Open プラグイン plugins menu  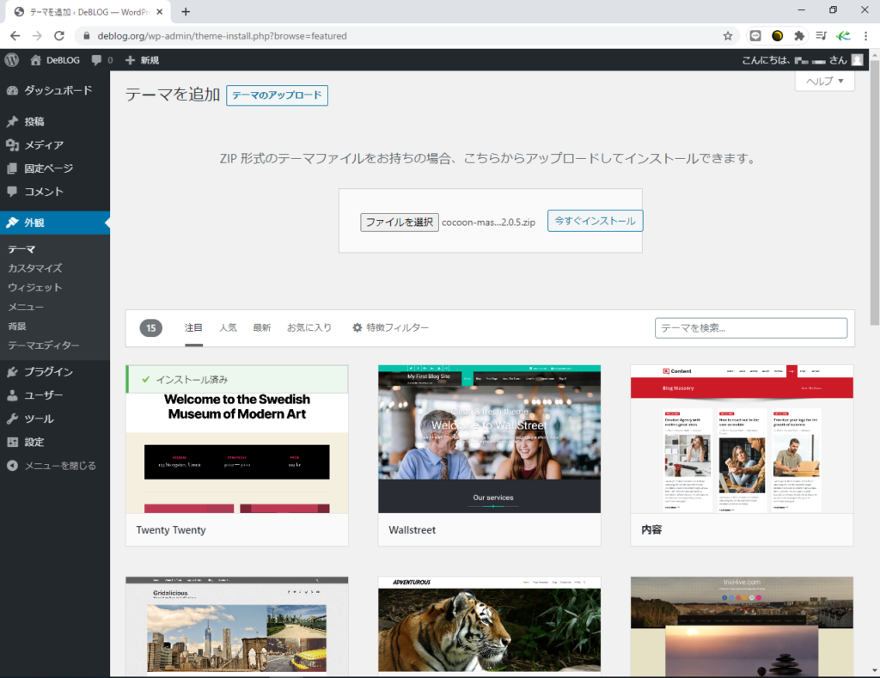[x=55, y=371]
